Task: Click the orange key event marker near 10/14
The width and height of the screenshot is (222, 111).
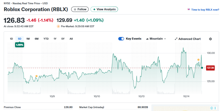Action: pos(198,60)
